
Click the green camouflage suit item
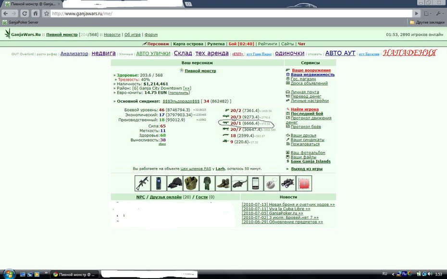pyautogui.click(x=207, y=183)
